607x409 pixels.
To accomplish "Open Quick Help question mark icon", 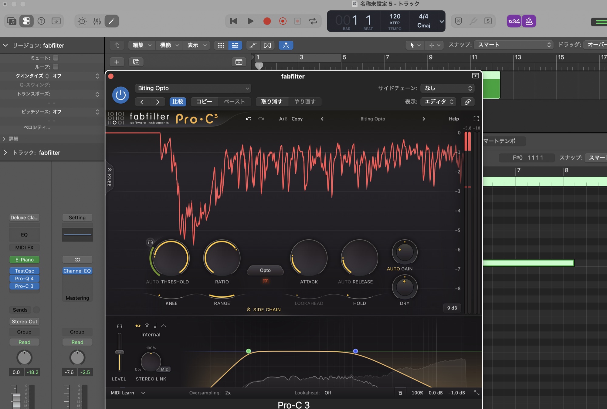I will (x=41, y=21).
